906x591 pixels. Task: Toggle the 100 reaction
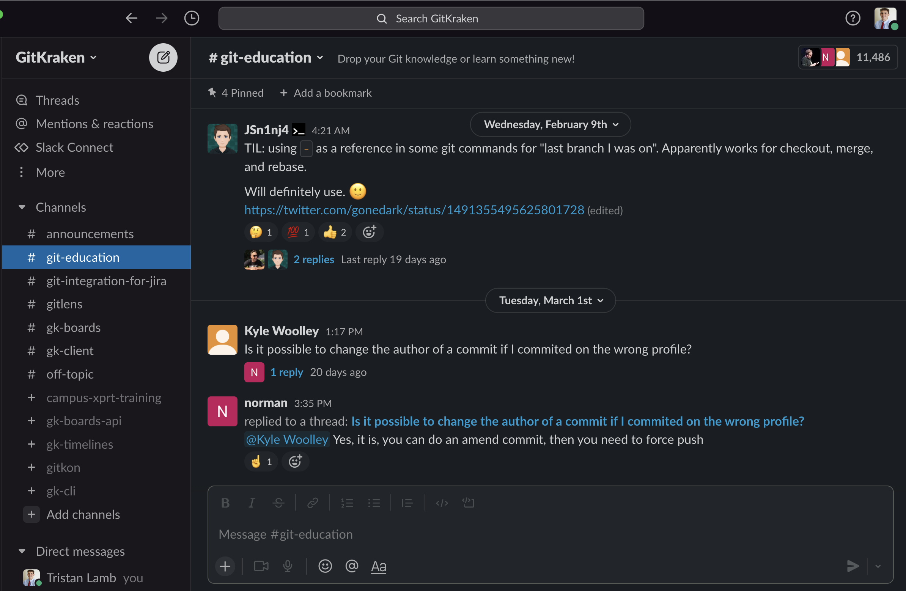pyautogui.click(x=298, y=232)
